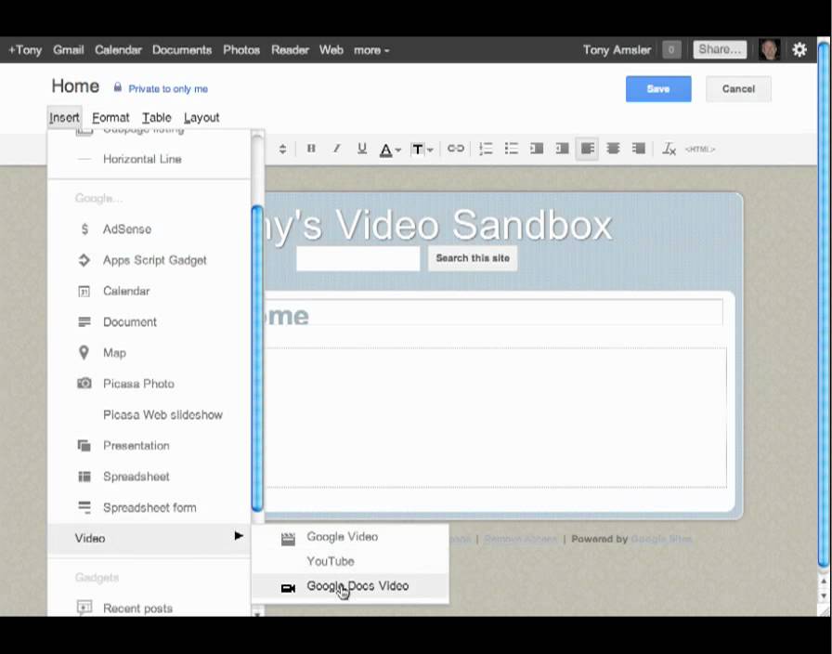Open Tony Amsler profile picture
This screenshot has height=654, width=832.
tap(770, 49)
